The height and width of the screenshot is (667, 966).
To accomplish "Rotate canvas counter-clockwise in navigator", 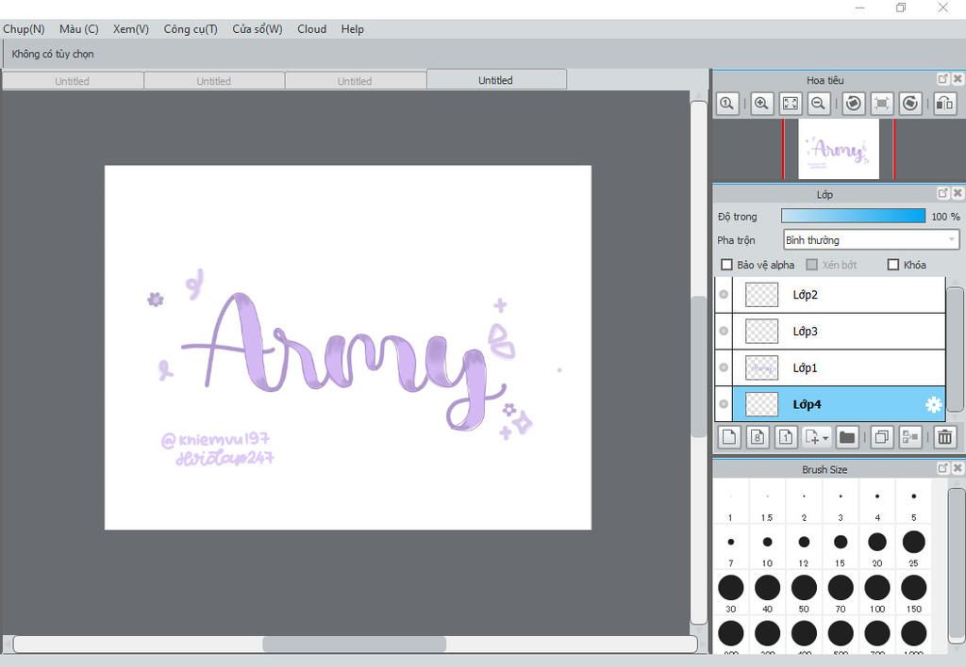I will coord(854,104).
